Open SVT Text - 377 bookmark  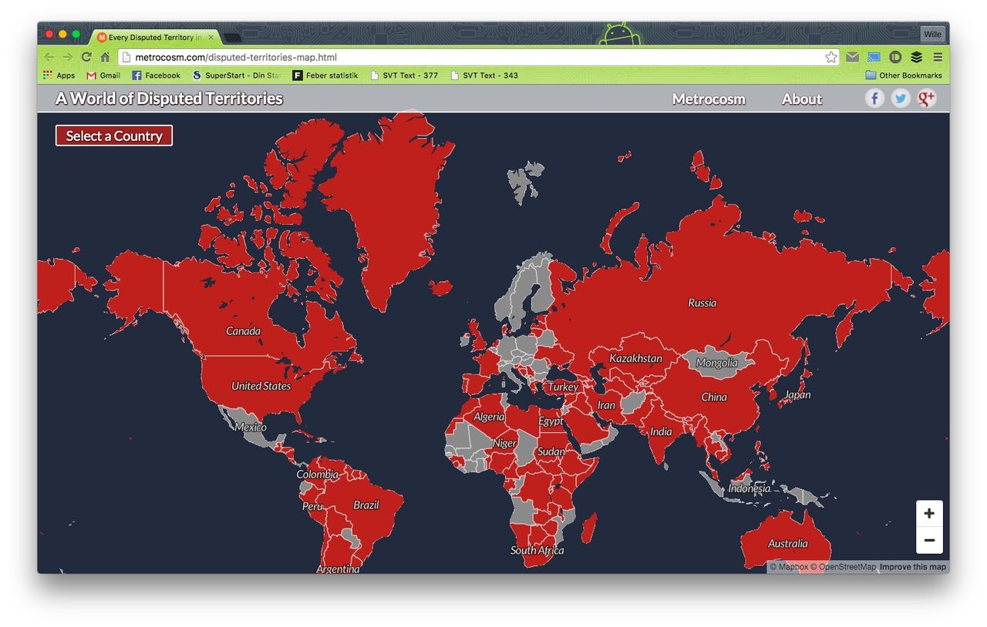tap(404, 75)
